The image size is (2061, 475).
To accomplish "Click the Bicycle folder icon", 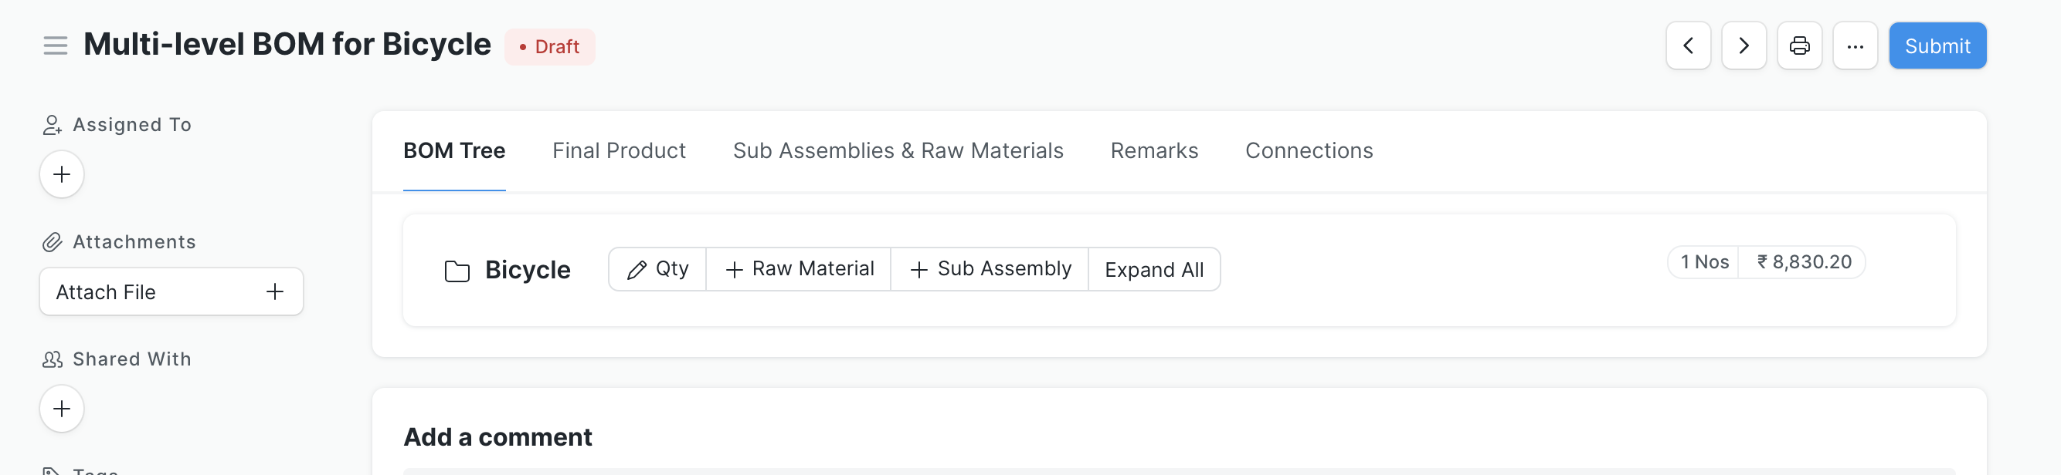I will pyautogui.click(x=457, y=271).
